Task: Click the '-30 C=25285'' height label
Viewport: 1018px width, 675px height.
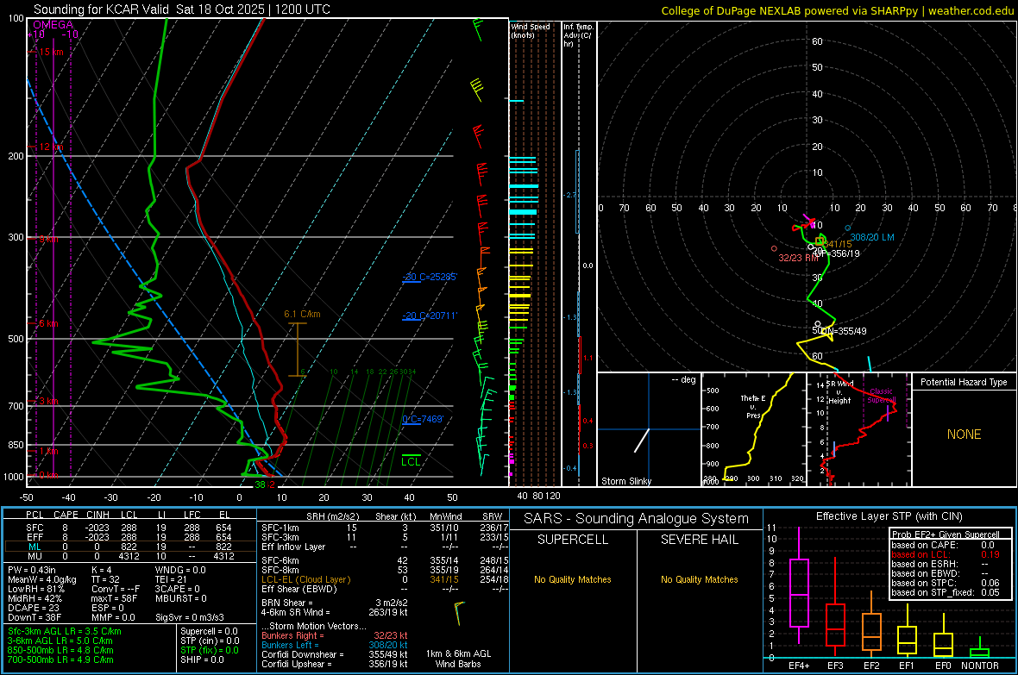Action: click(x=430, y=277)
